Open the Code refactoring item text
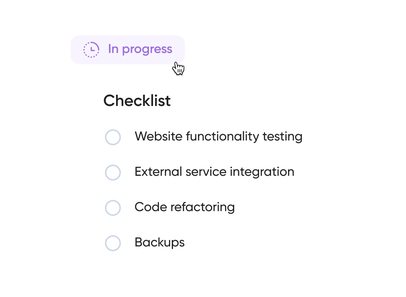The width and height of the screenshot is (406, 297). pos(185,207)
